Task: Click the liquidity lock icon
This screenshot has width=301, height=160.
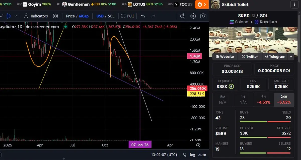Action: click(232, 87)
